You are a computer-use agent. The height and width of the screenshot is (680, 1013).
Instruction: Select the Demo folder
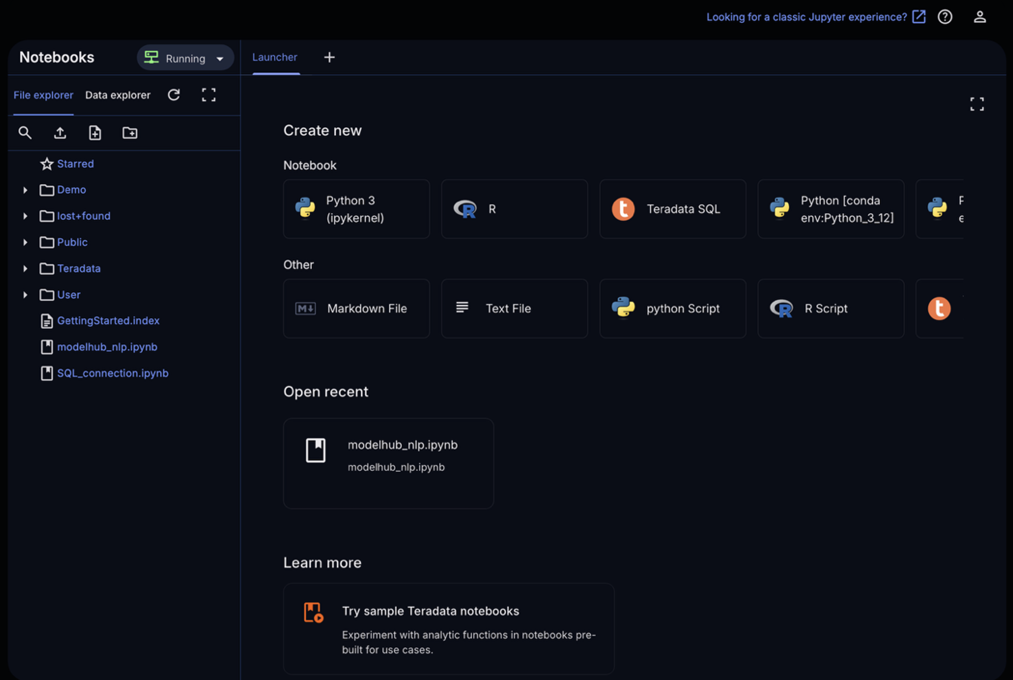[72, 190]
